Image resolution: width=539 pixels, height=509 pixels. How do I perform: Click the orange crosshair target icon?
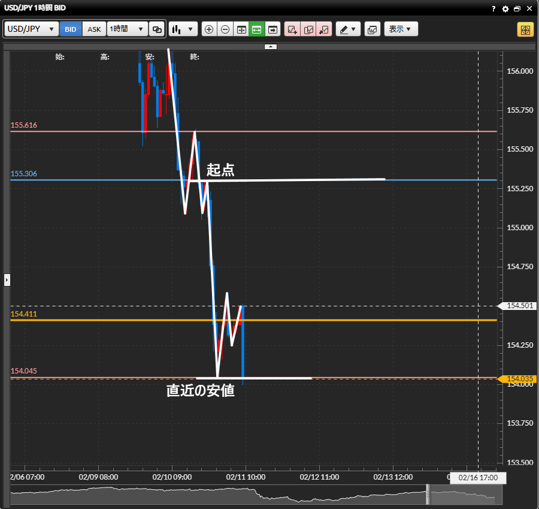click(x=525, y=29)
